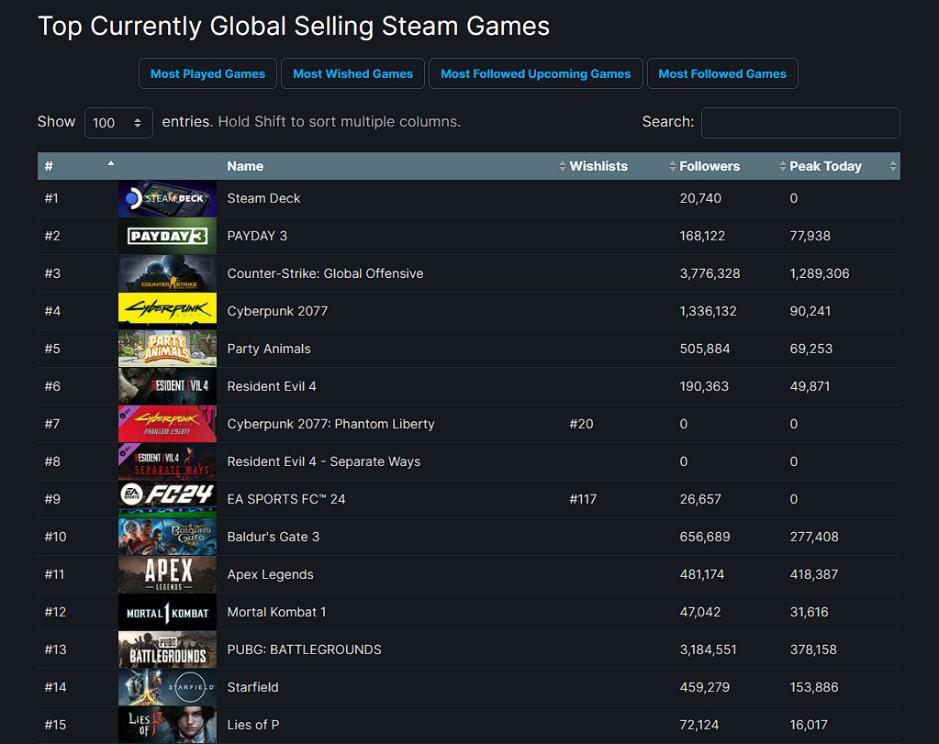Click the PAYDAY 3 banner thumbnail
This screenshot has height=744, width=939.
click(167, 236)
